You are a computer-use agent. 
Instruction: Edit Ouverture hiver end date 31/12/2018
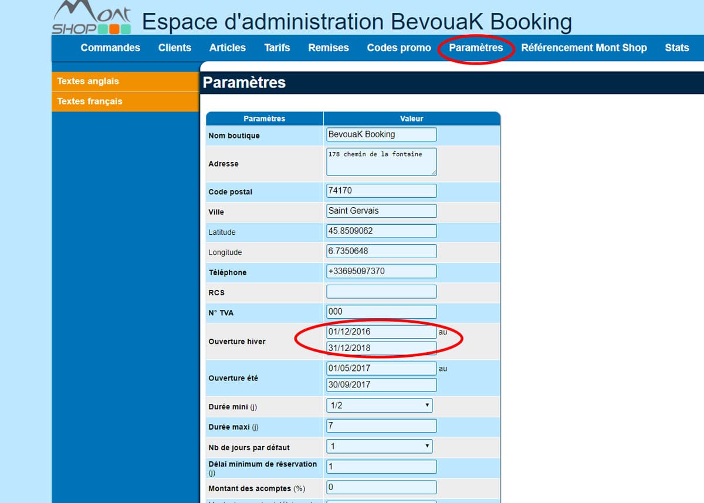[x=381, y=348]
